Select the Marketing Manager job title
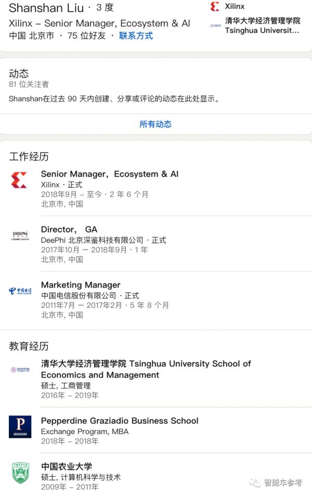312x496 pixels. 81,285
